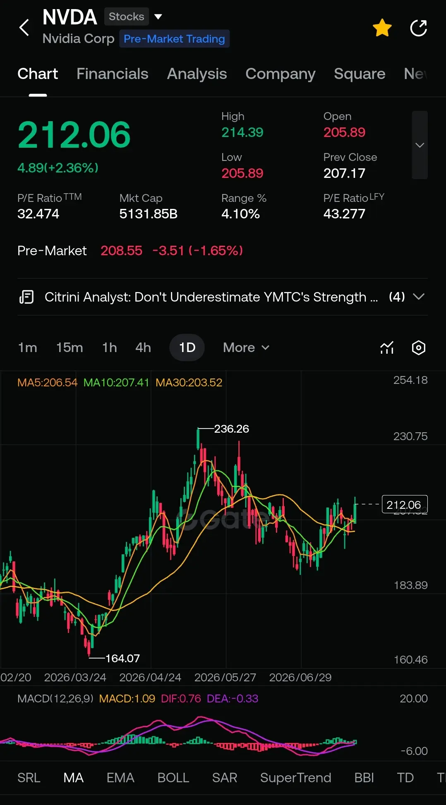Select the 1h timeframe
This screenshot has width=446, height=805.
pos(110,347)
